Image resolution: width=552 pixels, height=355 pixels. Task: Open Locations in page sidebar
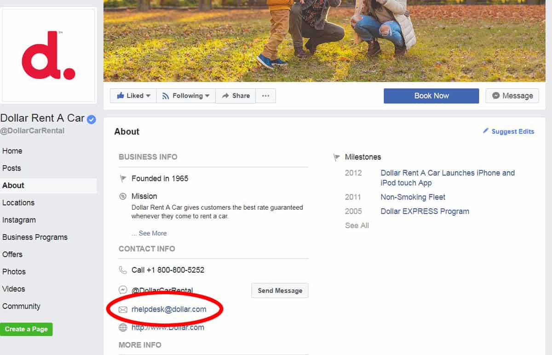pyautogui.click(x=18, y=203)
